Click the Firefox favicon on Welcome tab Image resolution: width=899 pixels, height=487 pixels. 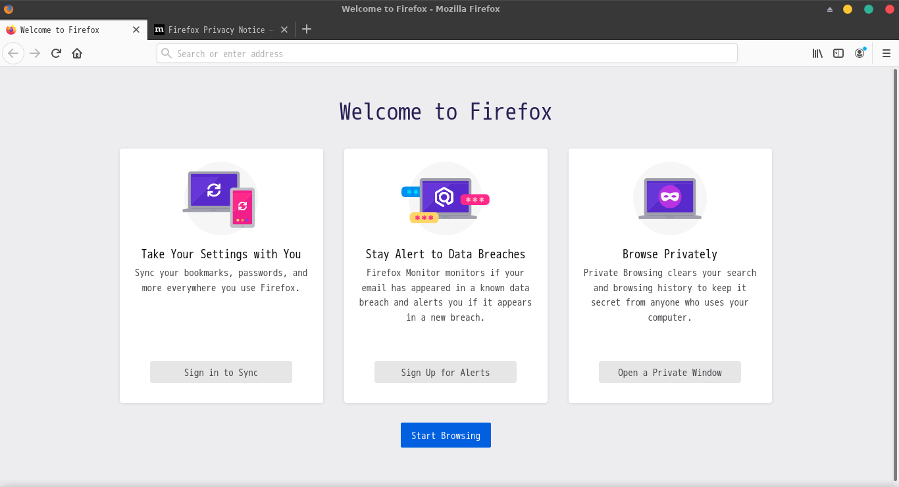(x=11, y=30)
